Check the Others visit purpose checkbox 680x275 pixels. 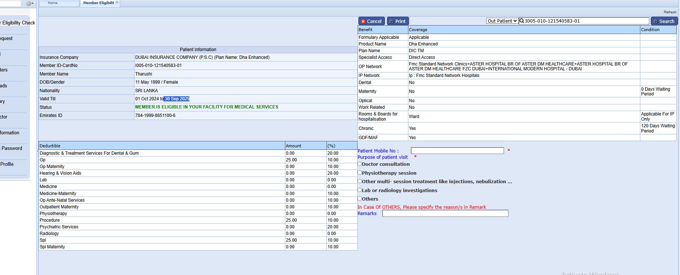point(359,199)
